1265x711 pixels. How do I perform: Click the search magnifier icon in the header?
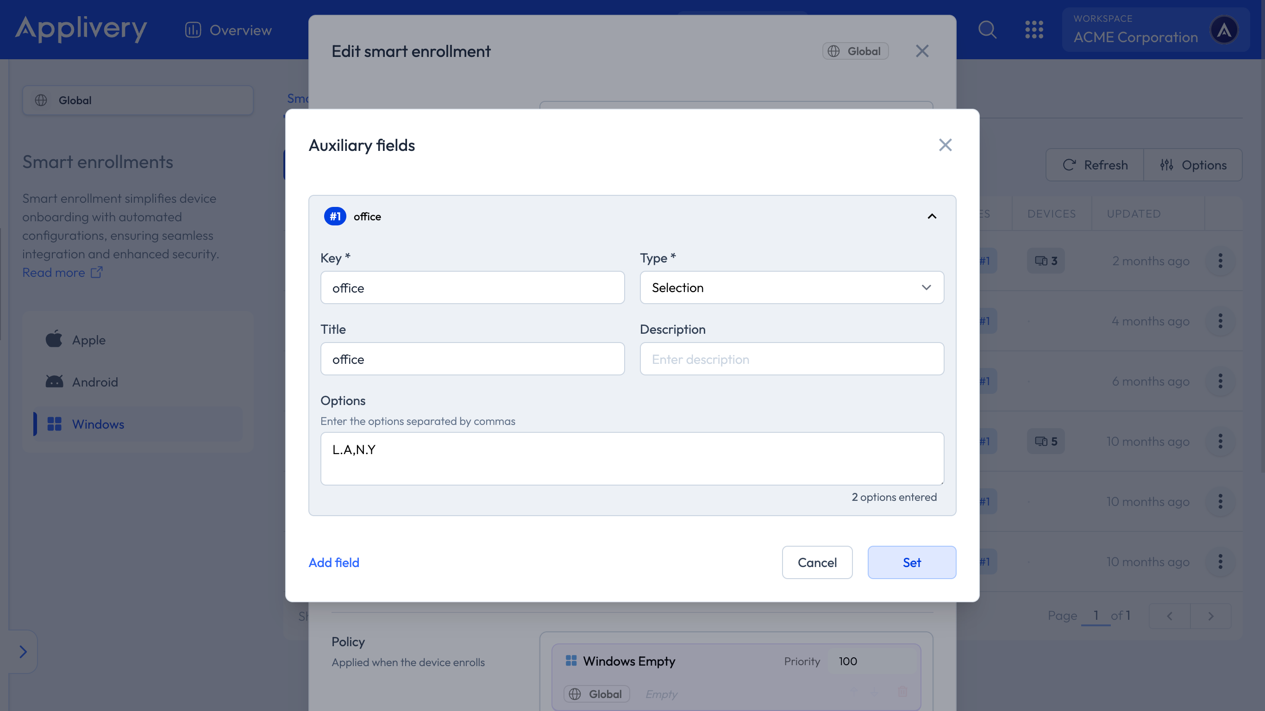click(987, 30)
